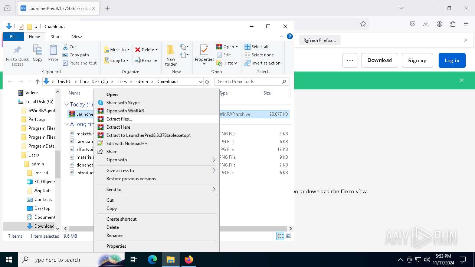Click Edit in ribbon Open group
The image size is (475, 267).
[224, 55]
